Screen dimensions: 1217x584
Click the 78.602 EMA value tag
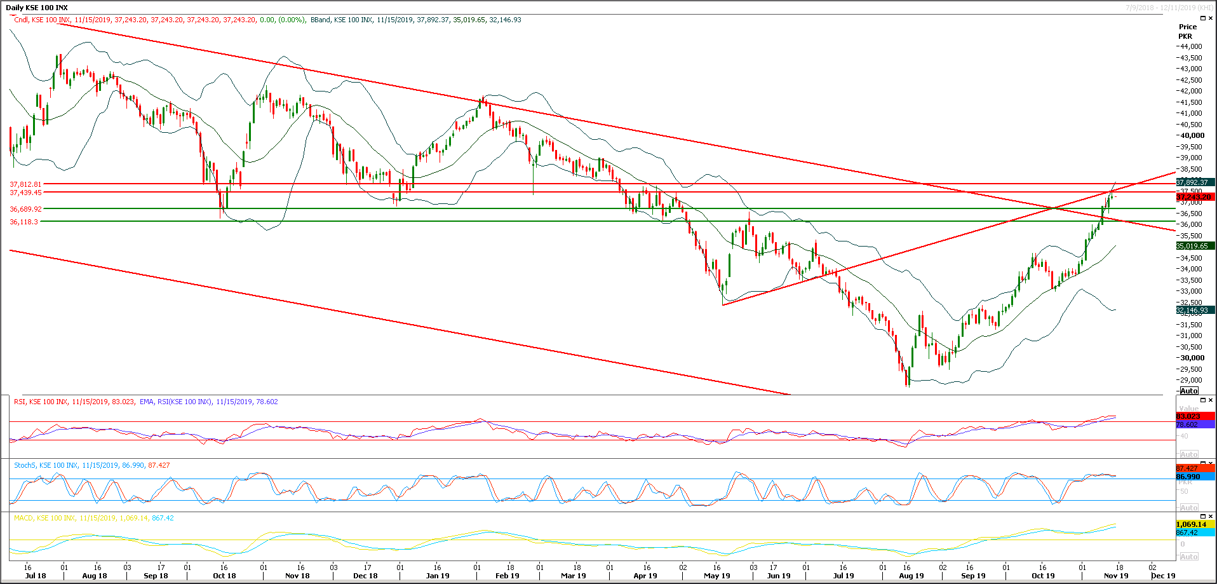pos(1195,424)
